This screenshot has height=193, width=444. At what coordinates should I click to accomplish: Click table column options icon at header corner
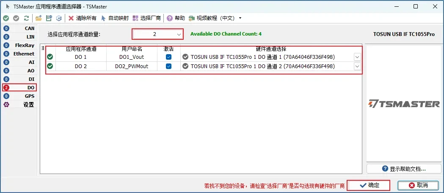click(x=43, y=48)
